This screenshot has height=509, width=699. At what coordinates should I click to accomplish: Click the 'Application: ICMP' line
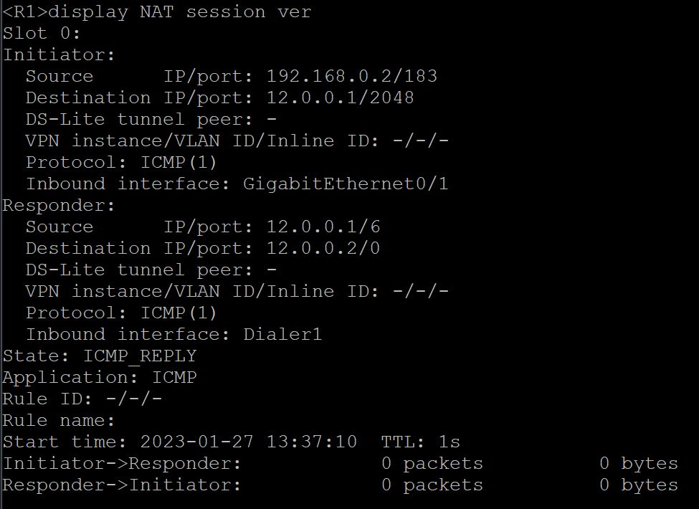[x=100, y=378]
